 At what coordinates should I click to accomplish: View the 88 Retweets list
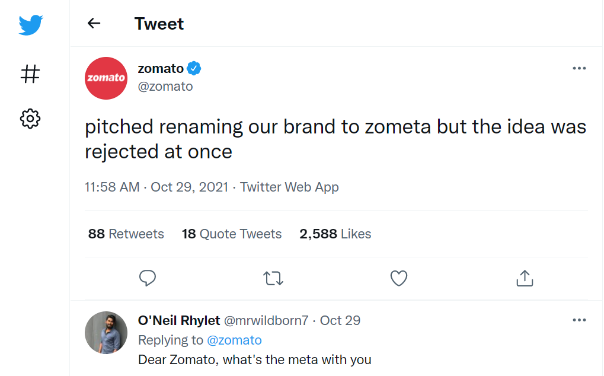126,234
